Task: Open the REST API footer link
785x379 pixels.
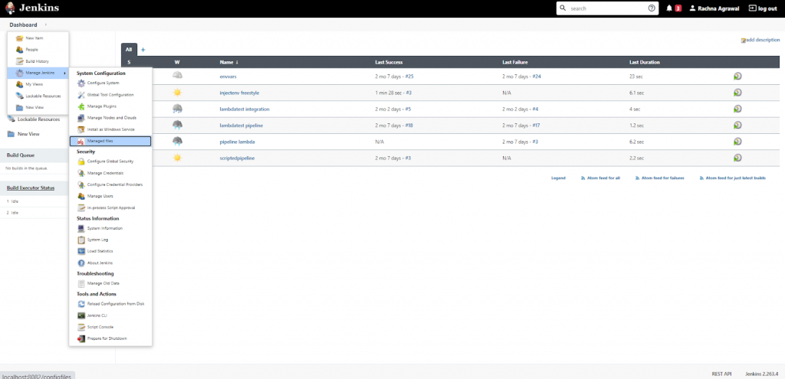Action: pos(721,374)
